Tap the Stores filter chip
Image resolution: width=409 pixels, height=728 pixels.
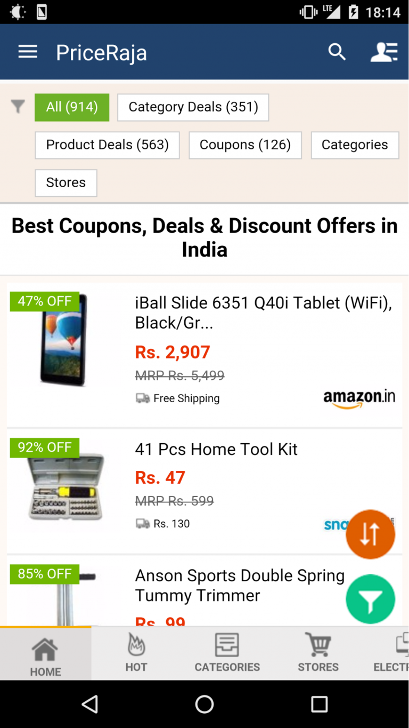click(66, 183)
